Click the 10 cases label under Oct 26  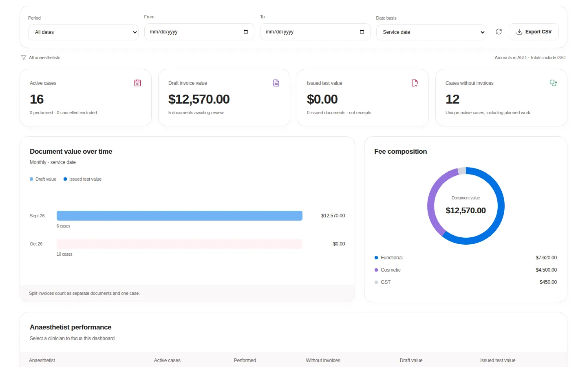coord(64,254)
